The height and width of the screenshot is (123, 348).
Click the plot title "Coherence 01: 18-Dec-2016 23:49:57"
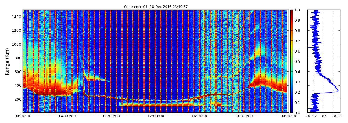pos(156,7)
